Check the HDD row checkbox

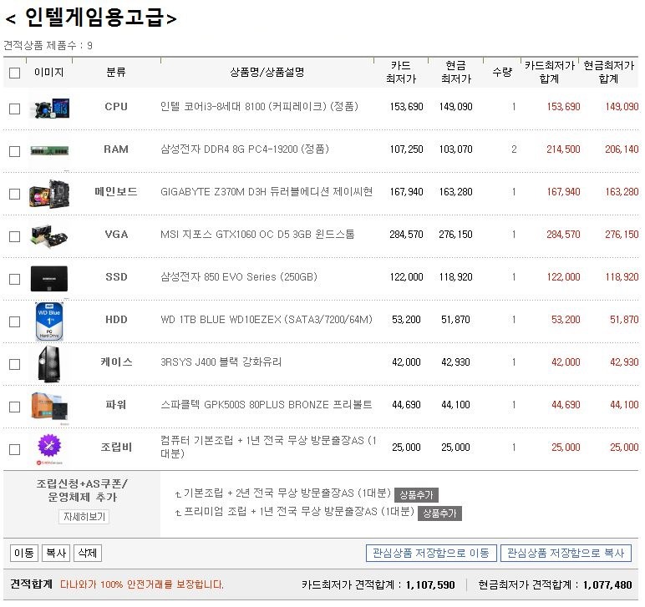pos(14,321)
